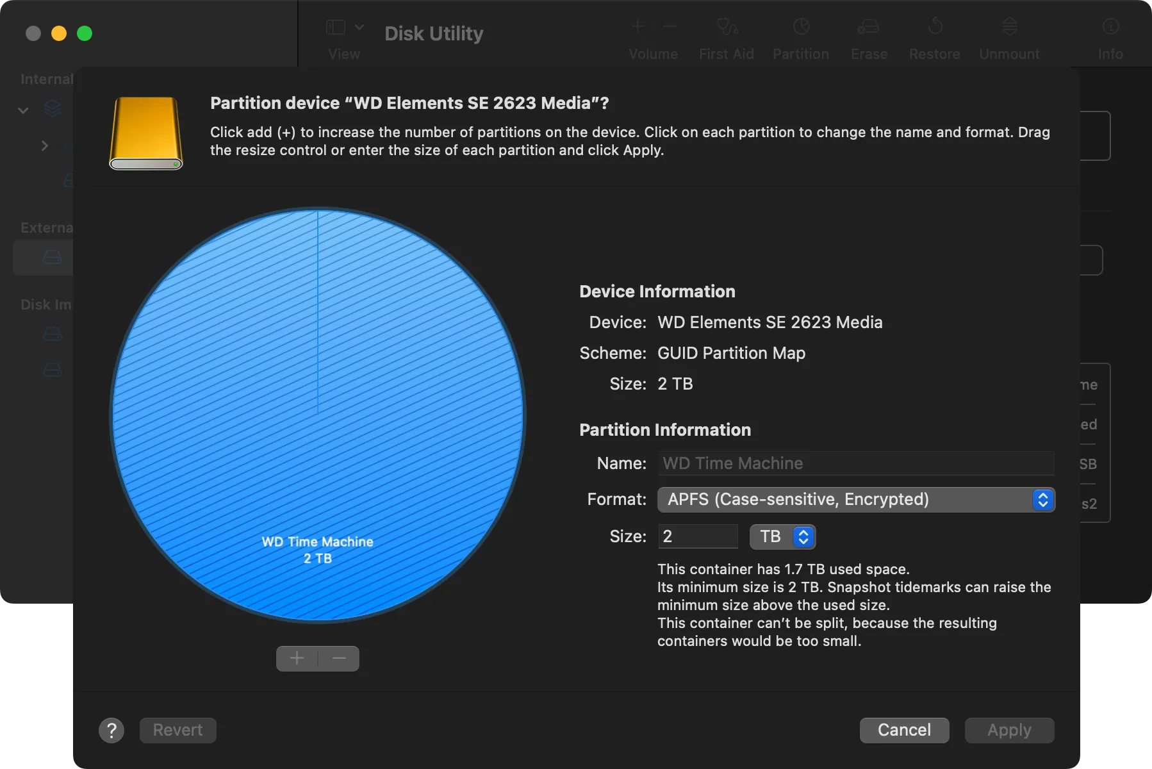The height and width of the screenshot is (769, 1152).
Task: Open the help question mark button
Action: 112,730
